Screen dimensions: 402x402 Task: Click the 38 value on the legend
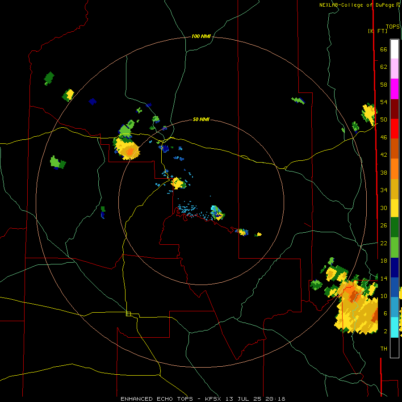click(x=384, y=172)
